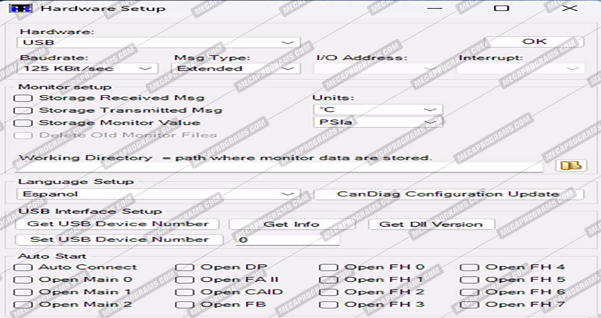Click the Hardware Setup app icon in title bar

(20, 8)
